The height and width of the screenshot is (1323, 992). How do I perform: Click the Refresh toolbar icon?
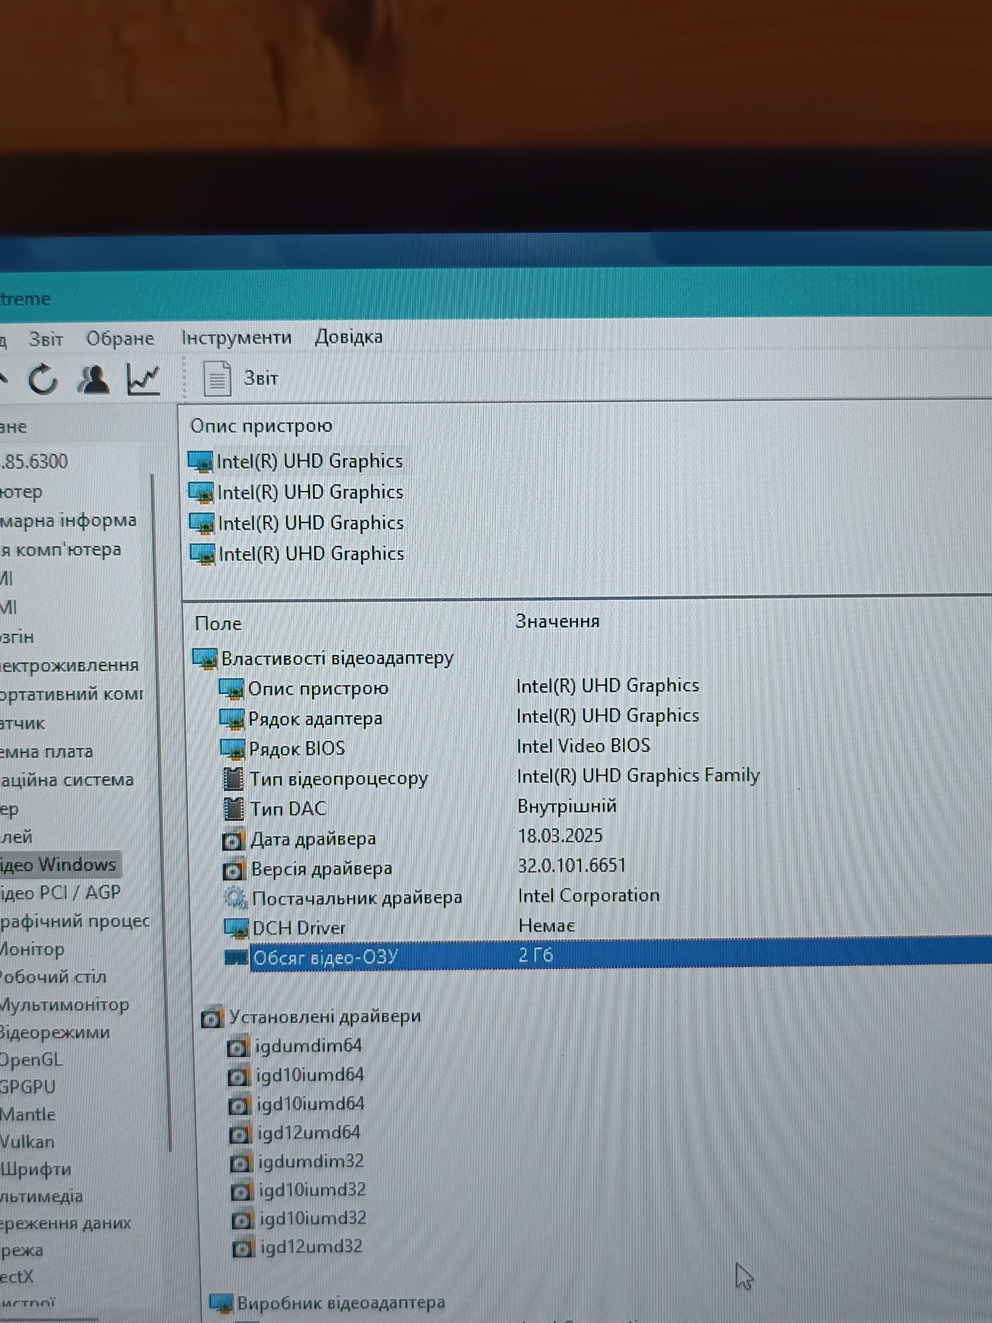44,380
